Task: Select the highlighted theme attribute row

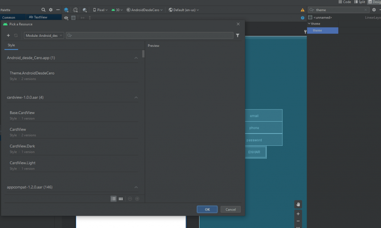Action: coord(323,30)
